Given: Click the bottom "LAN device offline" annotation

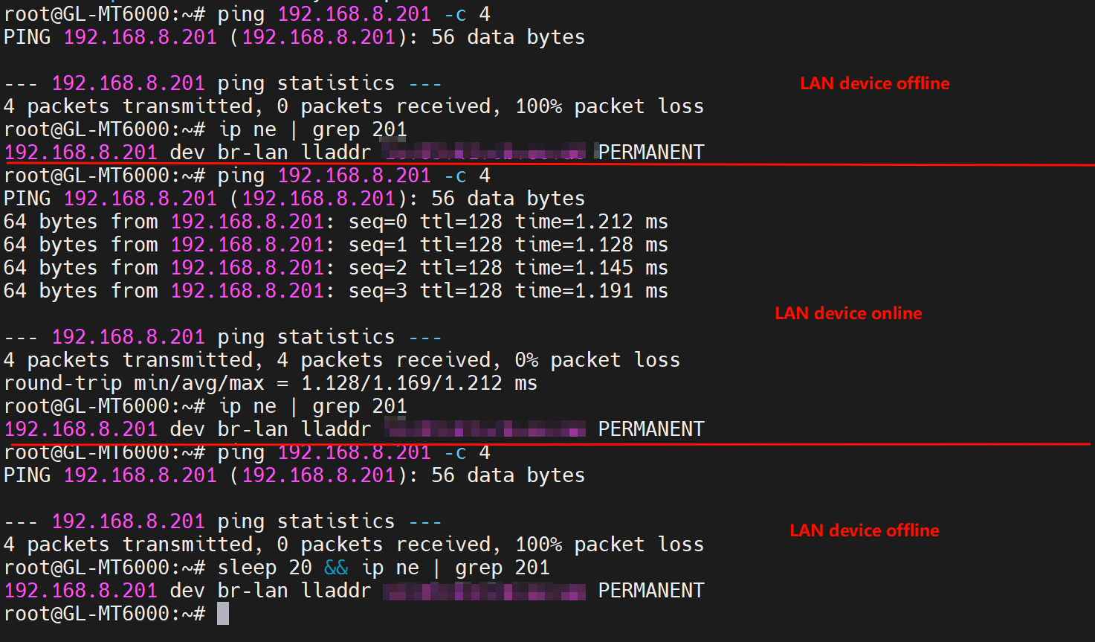Looking at the screenshot, I should (x=864, y=530).
